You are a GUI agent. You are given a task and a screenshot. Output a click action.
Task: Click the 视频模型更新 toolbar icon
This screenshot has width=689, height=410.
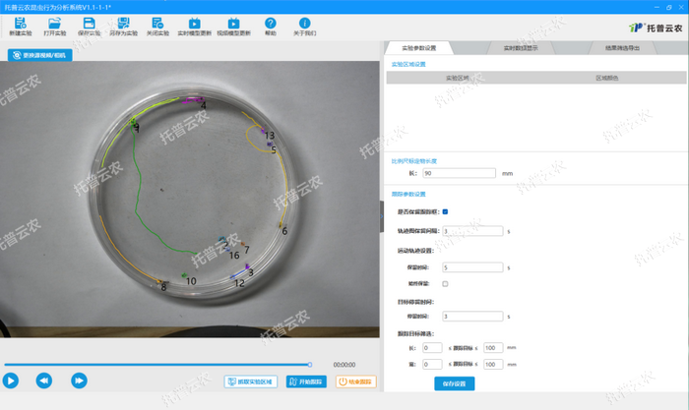pos(234,23)
